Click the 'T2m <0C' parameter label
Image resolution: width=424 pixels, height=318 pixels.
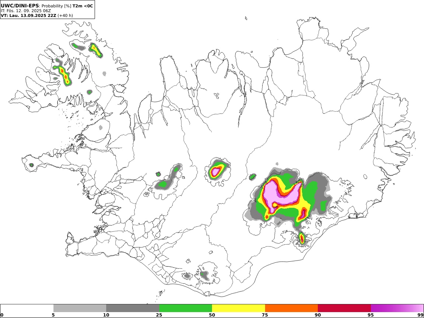83,6
